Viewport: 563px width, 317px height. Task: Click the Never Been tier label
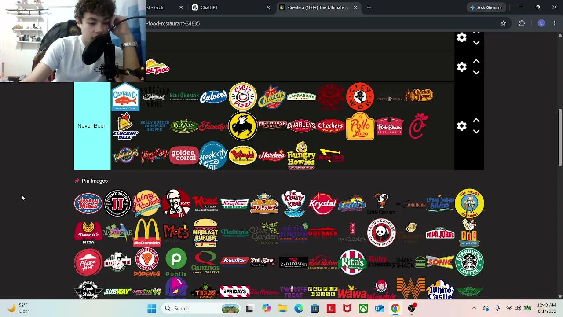pos(92,126)
